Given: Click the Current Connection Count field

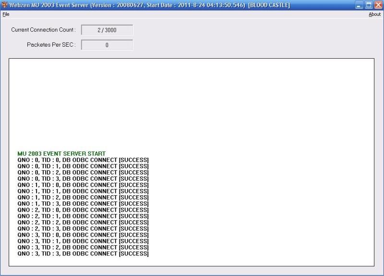Looking at the screenshot, I should [x=107, y=30].
